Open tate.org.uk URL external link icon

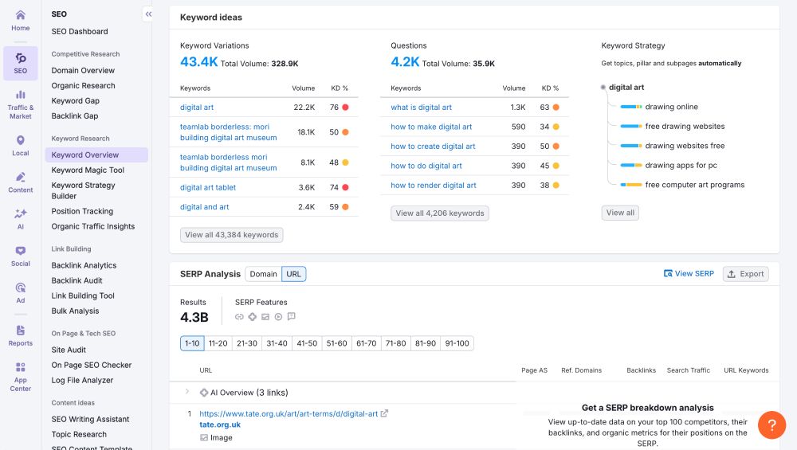[x=384, y=413]
